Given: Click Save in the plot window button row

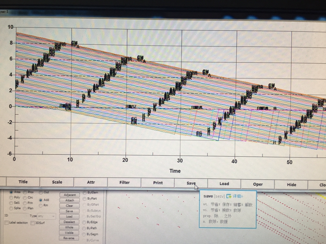Looking at the screenshot, I should point(191,183).
